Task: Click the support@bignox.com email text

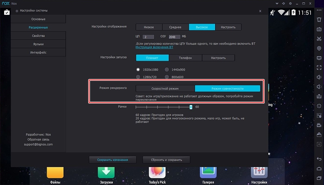Action: click(x=38, y=145)
